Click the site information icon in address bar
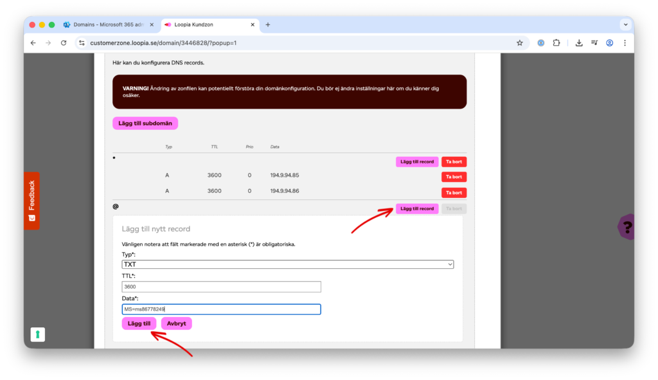The height and width of the screenshot is (380, 658). coord(82,43)
